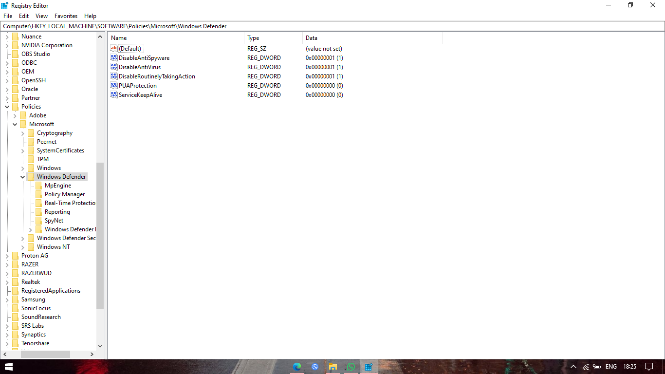Collapse the Policies key
The image size is (665, 374).
click(x=7, y=107)
